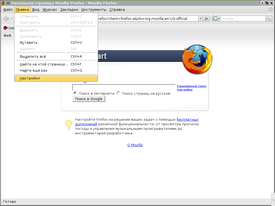This screenshot has width=275, height=206.
Task: Open the Закладки menu
Action: point(69,10)
